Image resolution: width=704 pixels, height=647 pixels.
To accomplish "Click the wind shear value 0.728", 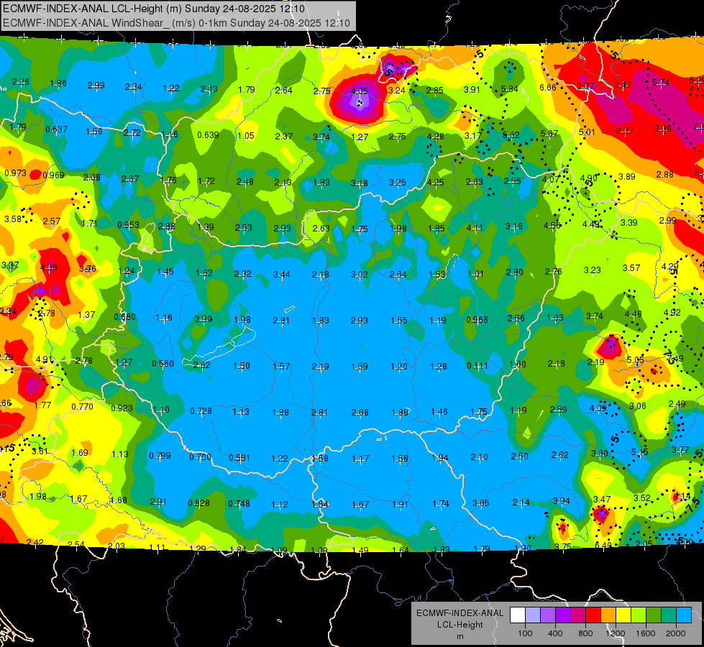I will (x=201, y=410).
